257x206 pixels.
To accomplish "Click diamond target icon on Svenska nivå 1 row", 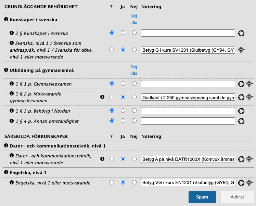I will 241,50.
